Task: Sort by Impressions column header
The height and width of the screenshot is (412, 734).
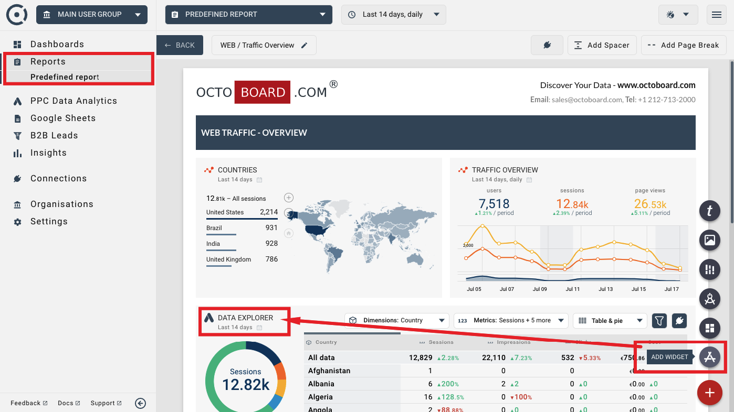Action: tap(513, 342)
